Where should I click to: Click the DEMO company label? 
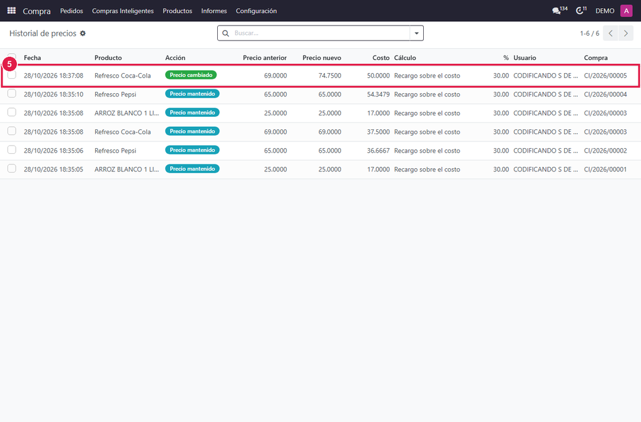pyautogui.click(x=605, y=11)
